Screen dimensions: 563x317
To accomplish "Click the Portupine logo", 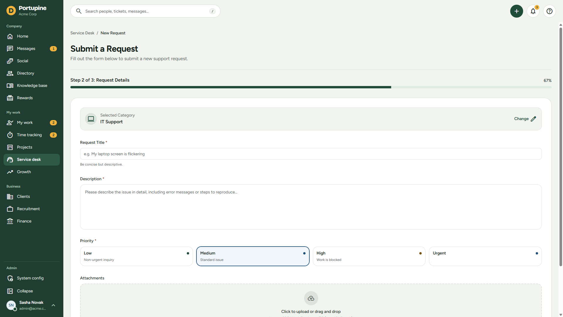I will coord(11,11).
